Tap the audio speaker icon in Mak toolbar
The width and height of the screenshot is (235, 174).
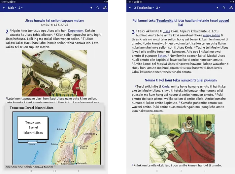click(x=91, y=8)
